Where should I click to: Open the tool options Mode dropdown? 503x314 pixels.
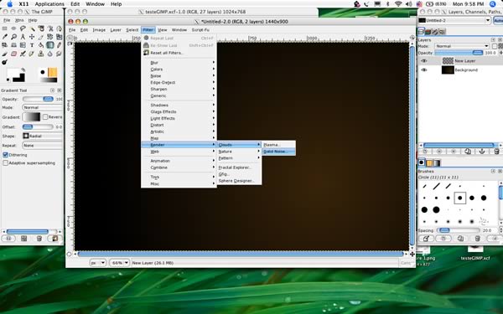tap(43, 107)
